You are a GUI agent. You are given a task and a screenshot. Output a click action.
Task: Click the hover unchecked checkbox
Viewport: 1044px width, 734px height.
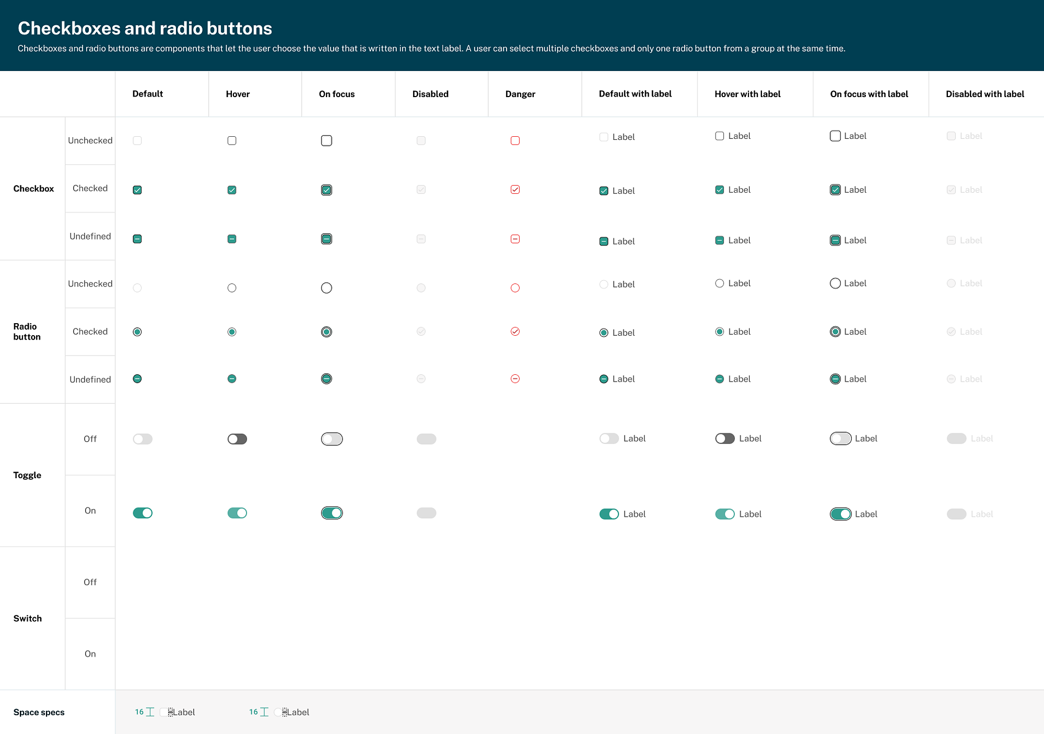tap(232, 140)
